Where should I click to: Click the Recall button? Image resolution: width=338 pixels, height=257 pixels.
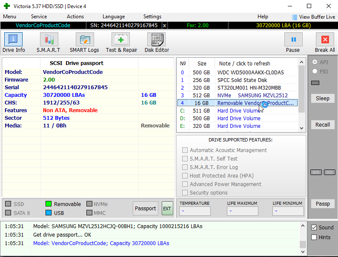(x=323, y=125)
